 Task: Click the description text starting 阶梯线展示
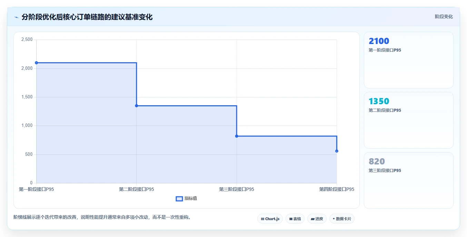click(x=102, y=217)
